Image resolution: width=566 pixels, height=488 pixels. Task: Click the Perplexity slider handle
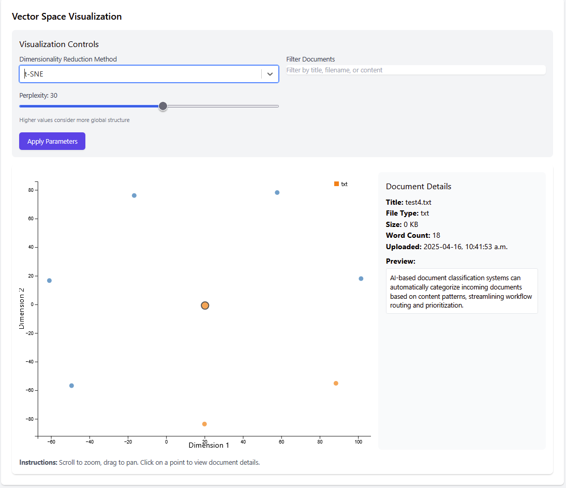163,106
